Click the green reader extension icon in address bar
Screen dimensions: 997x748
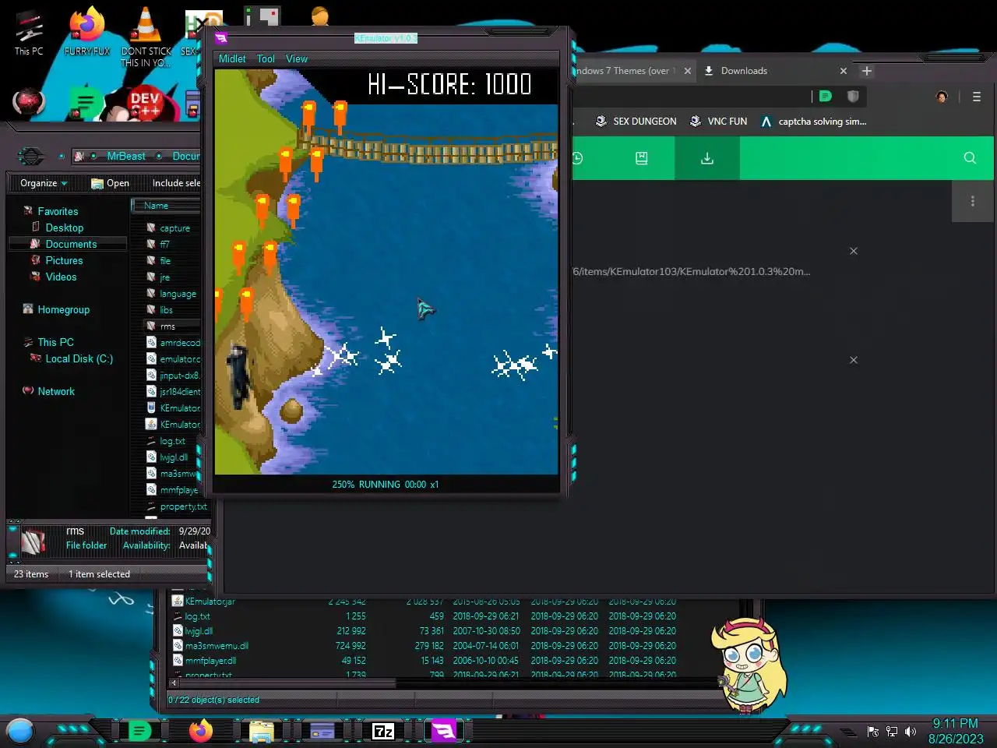(825, 96)
